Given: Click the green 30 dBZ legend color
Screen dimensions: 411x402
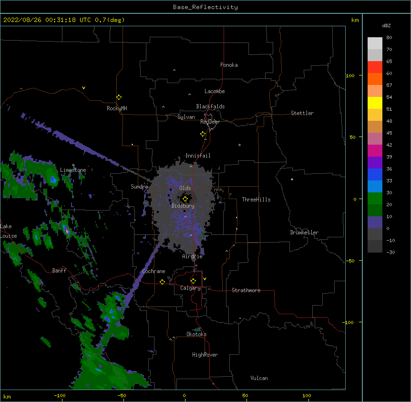Looking at the screenshot, I should tap(375, 199).
